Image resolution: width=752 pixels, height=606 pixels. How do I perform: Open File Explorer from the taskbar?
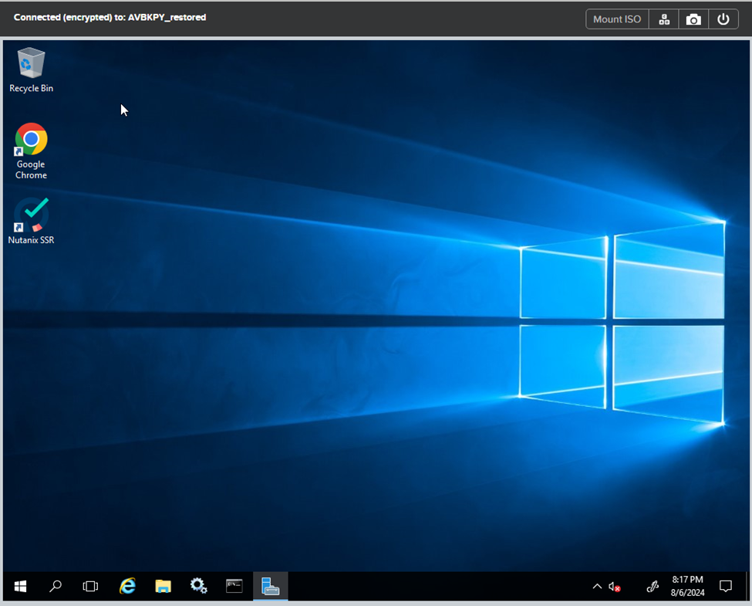(163, 586)
